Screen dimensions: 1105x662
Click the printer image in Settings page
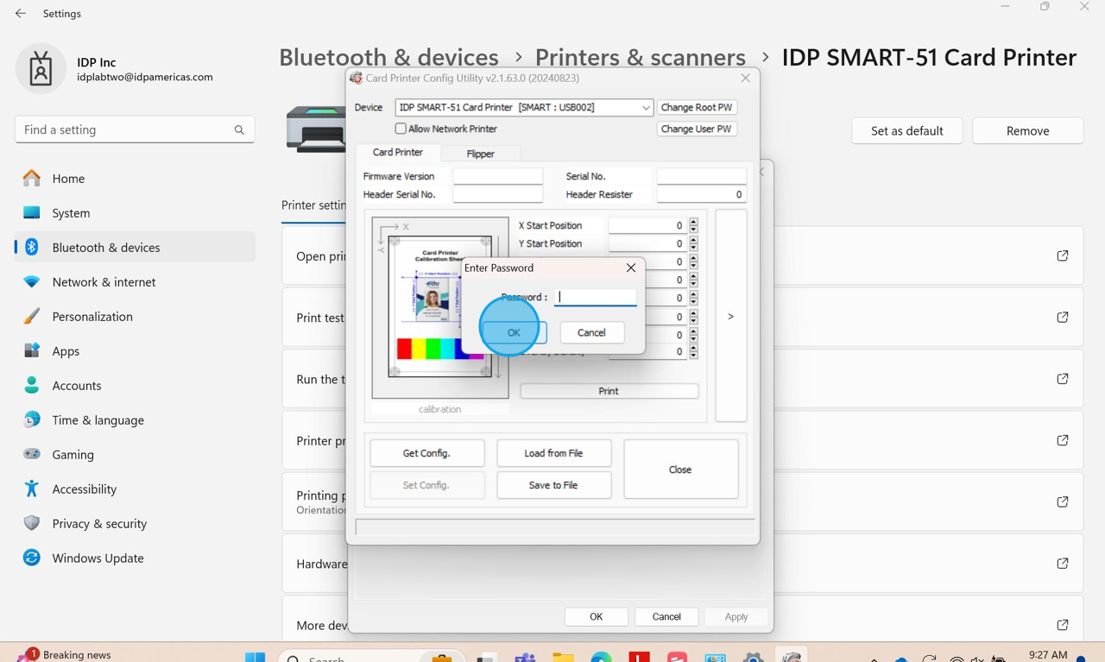316,129
